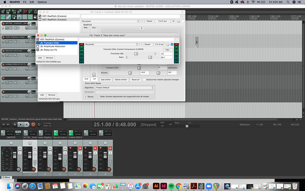Screen dimensions: 305x191
Task: Toggle VST: ReaPitch checkbox in Track 3 FX
Action: [38, 39]
